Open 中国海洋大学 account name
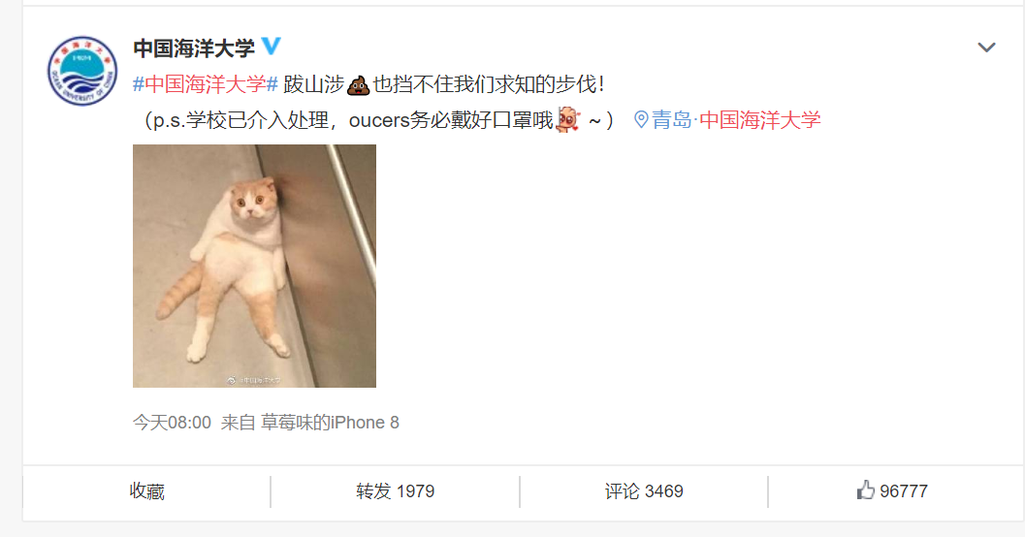This screenshot has width=1025, height=537. (x=194, y=47)
